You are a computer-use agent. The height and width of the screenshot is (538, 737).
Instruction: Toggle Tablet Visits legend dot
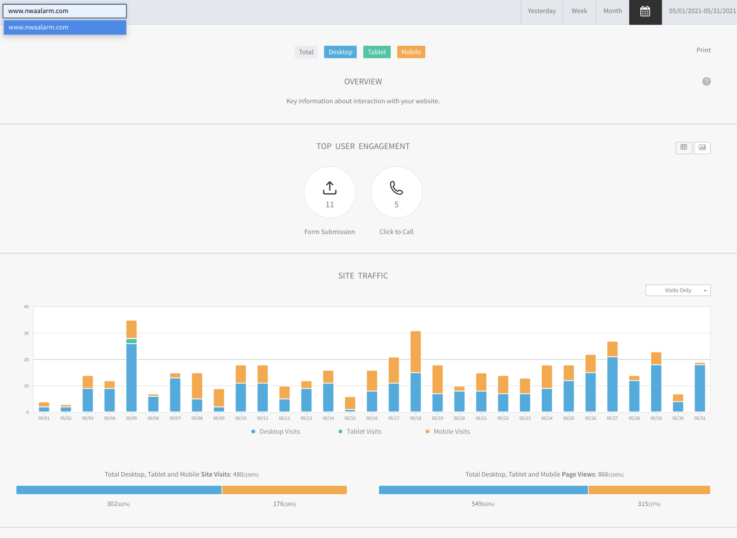340,432
